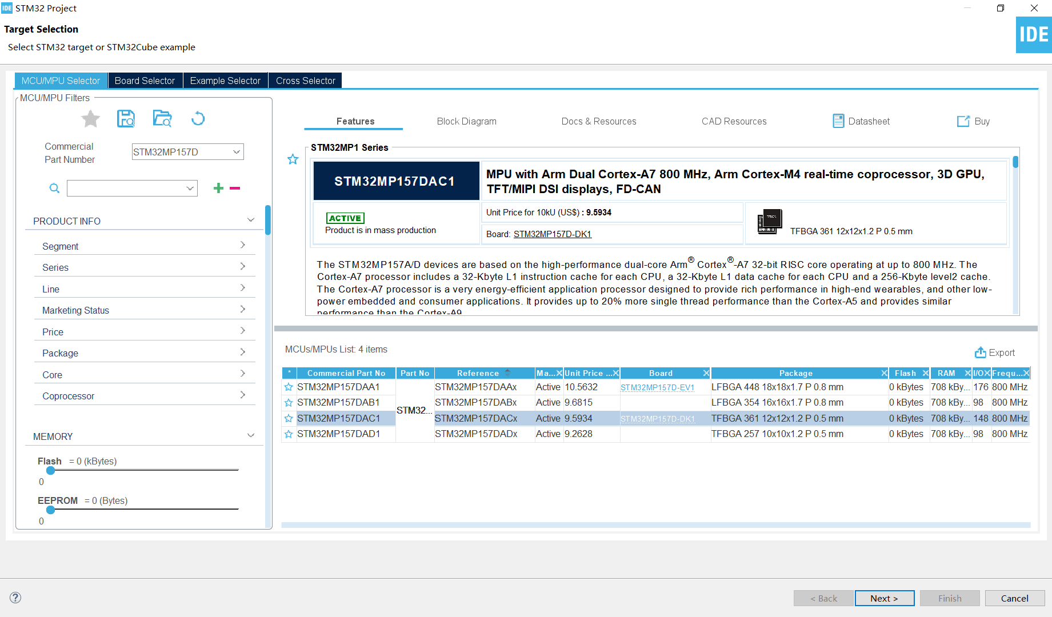The image size is (1052, 617).
Task: Click the filters panel vertical scrollbar
Action: (x=268, y=221)
